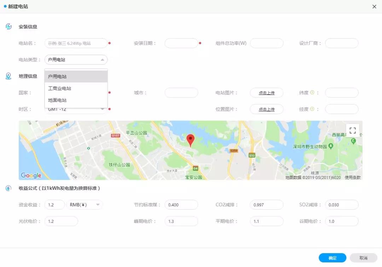Click the latitude info hint icon
This screenshot has height=267, width=382.
(312, 93)
